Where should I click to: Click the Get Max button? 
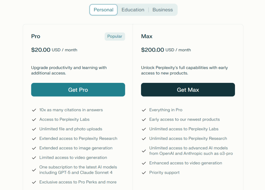click(188, 90)
